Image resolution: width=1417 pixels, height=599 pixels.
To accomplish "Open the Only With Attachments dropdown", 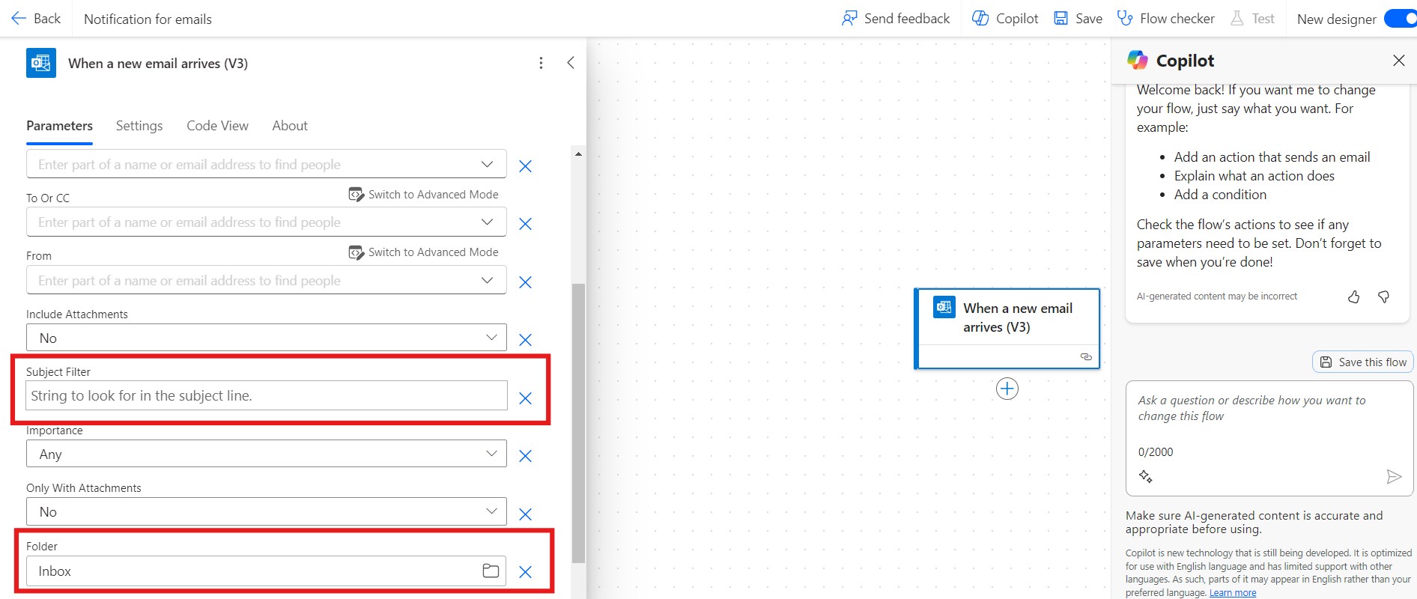I will click(x=267, y=511).
